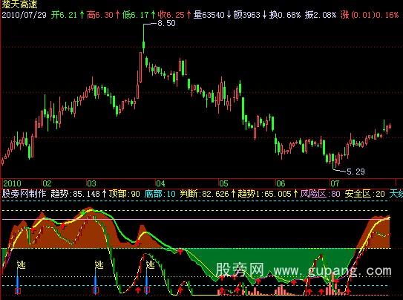Viewport: 403px width, 300px height.
Task: Click the closing price 收6.25
Action: click(171, 15)
